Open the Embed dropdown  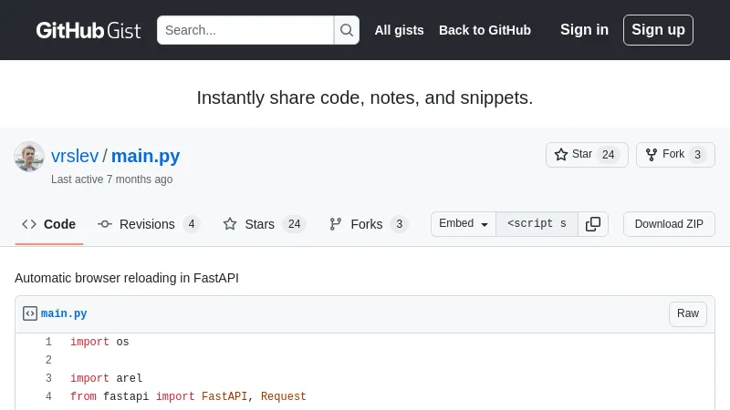point(464,224)
